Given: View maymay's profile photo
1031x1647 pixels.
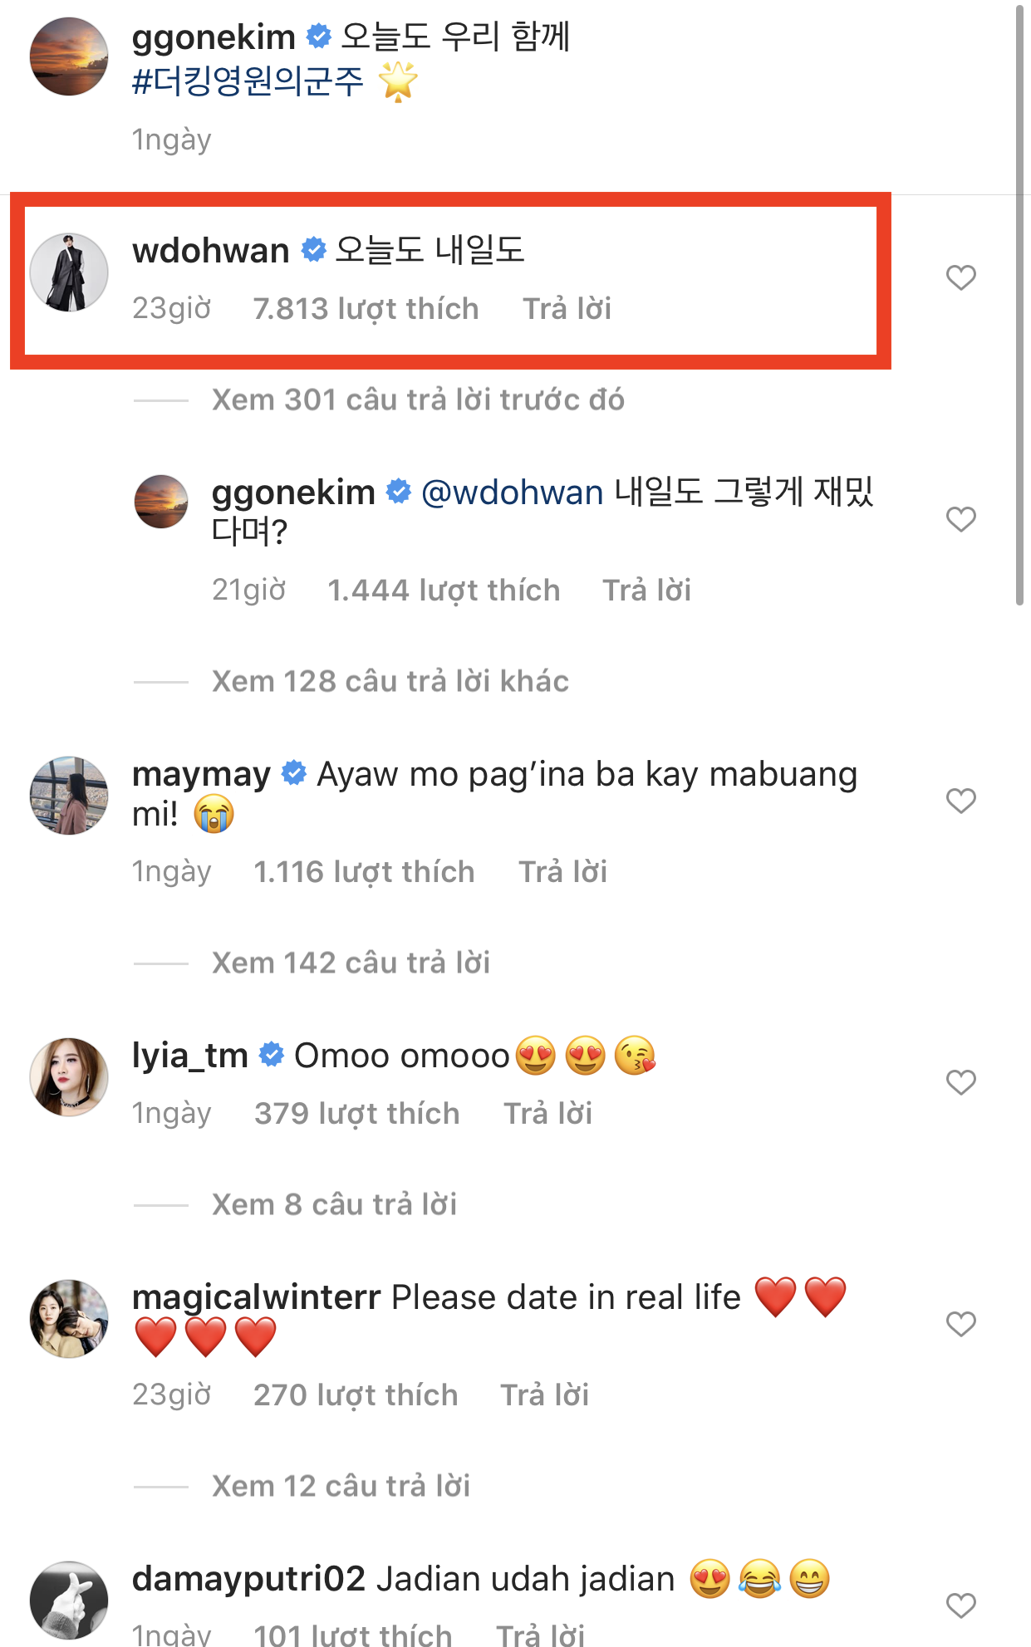Looking at the screenshot, I should click(x=69, y=796).
